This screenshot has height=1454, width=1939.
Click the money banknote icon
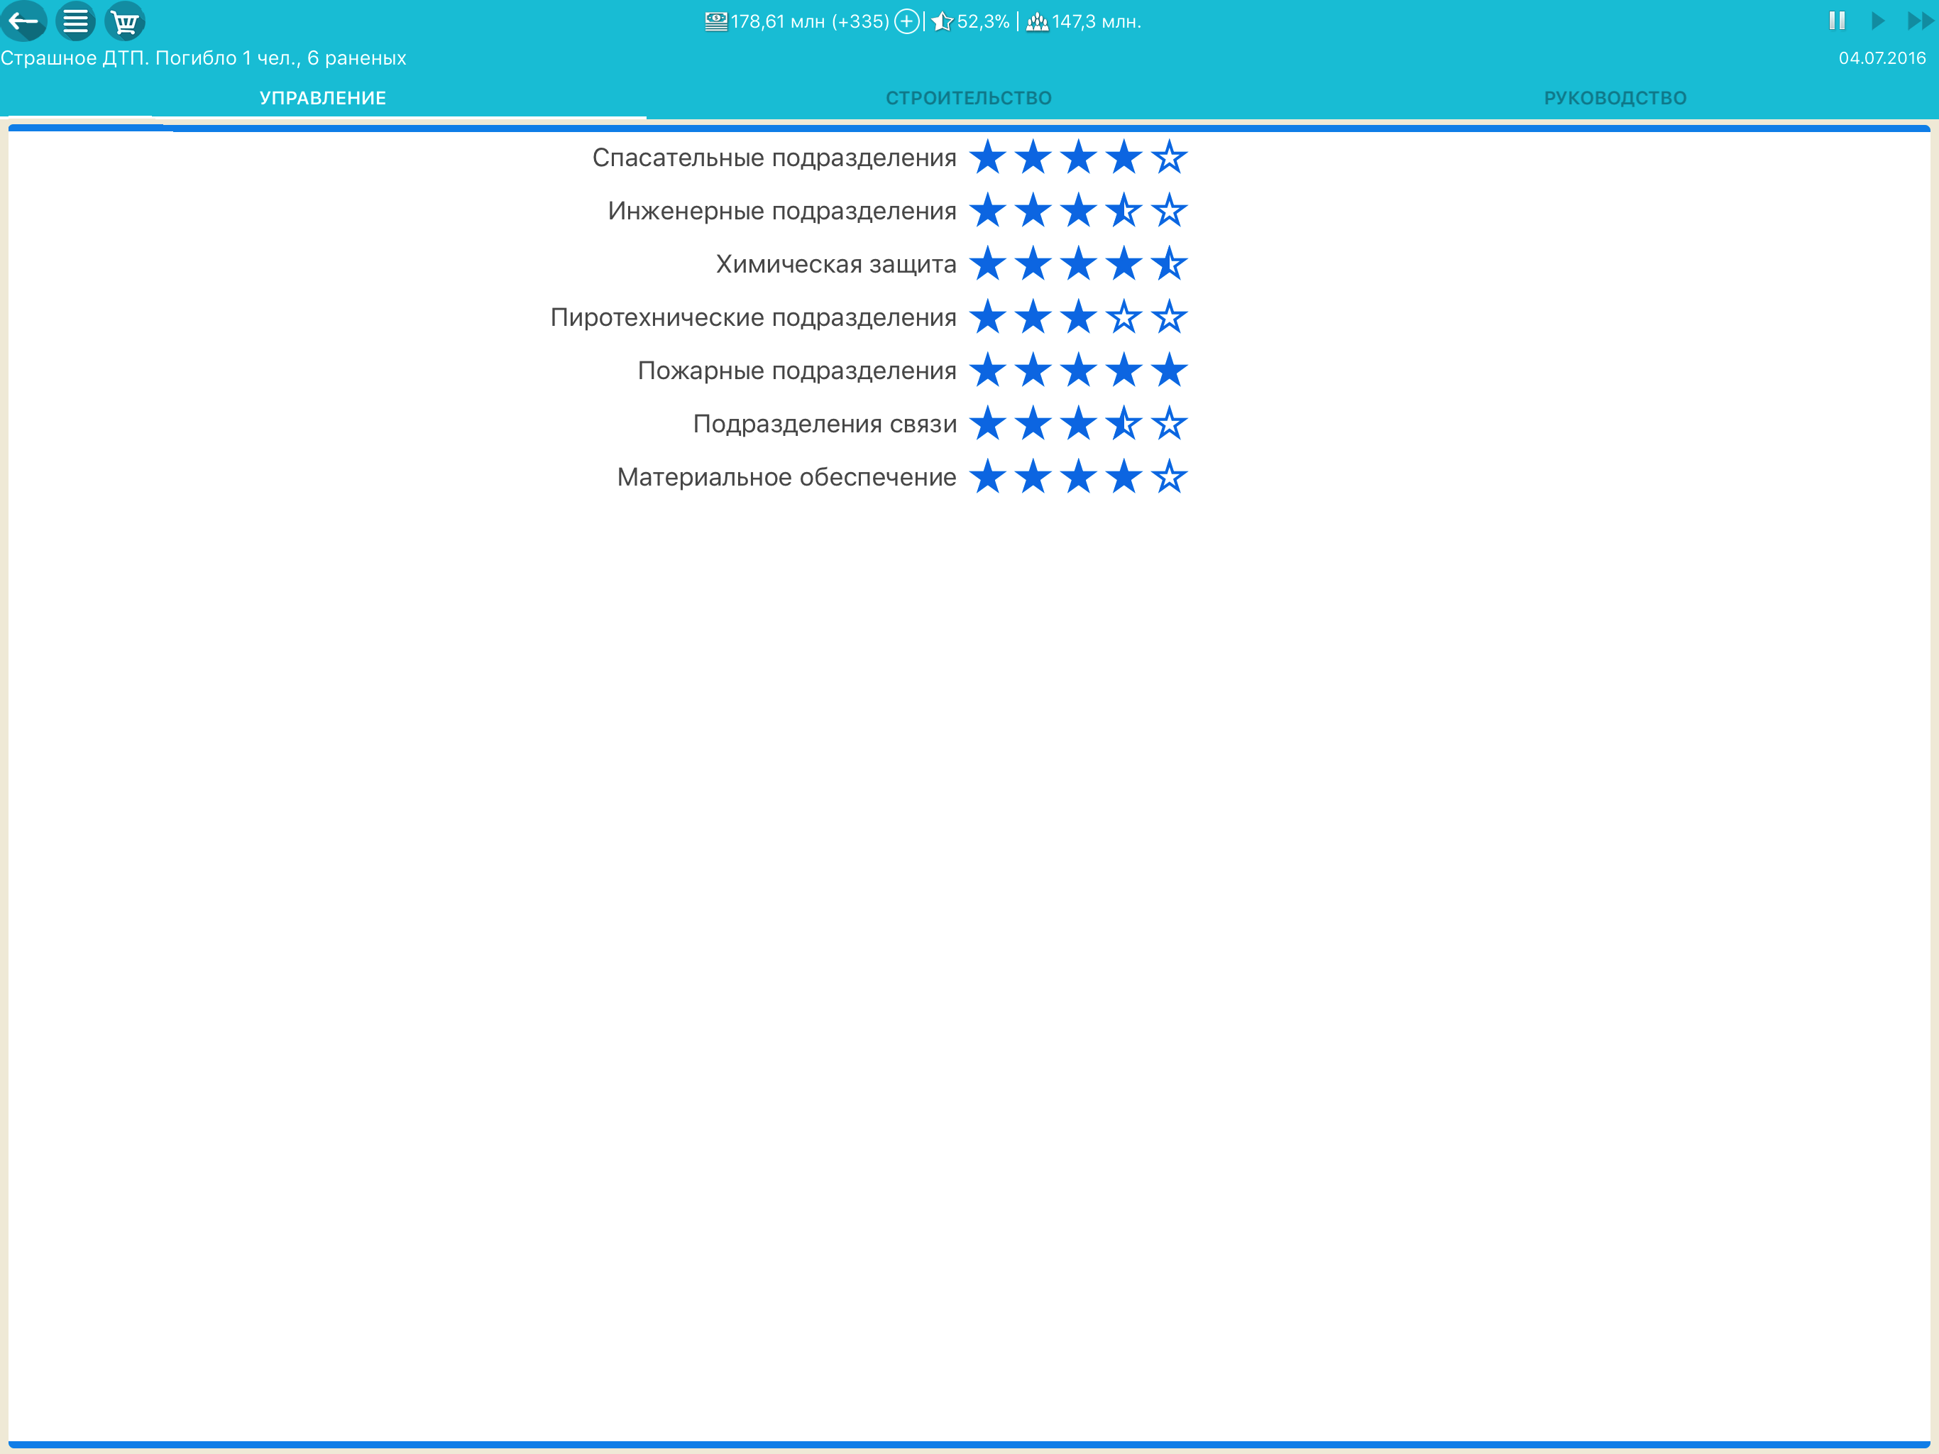coord(715,21)
